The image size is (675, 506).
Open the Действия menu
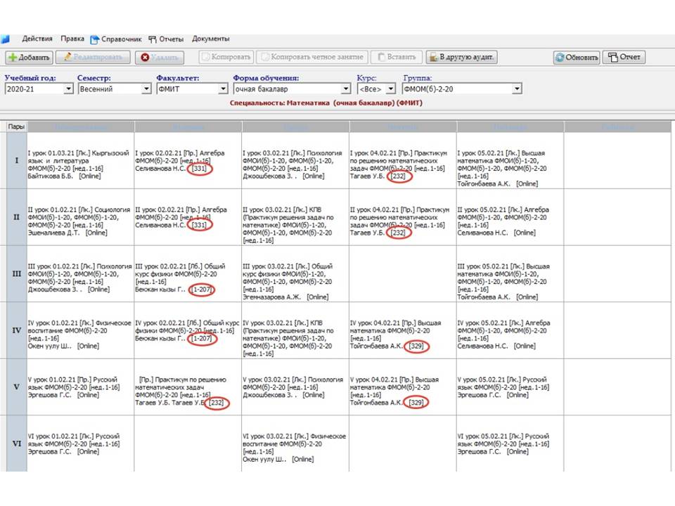click(x=37, y=39)
